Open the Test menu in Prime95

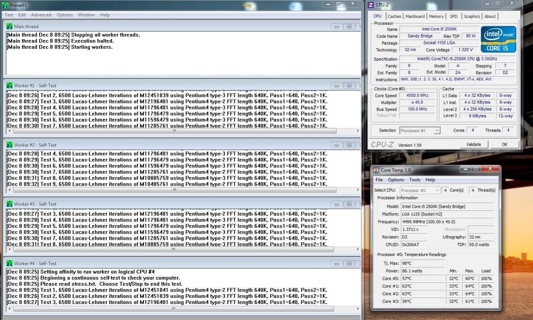pyautogui.click(x=8, y=15)
